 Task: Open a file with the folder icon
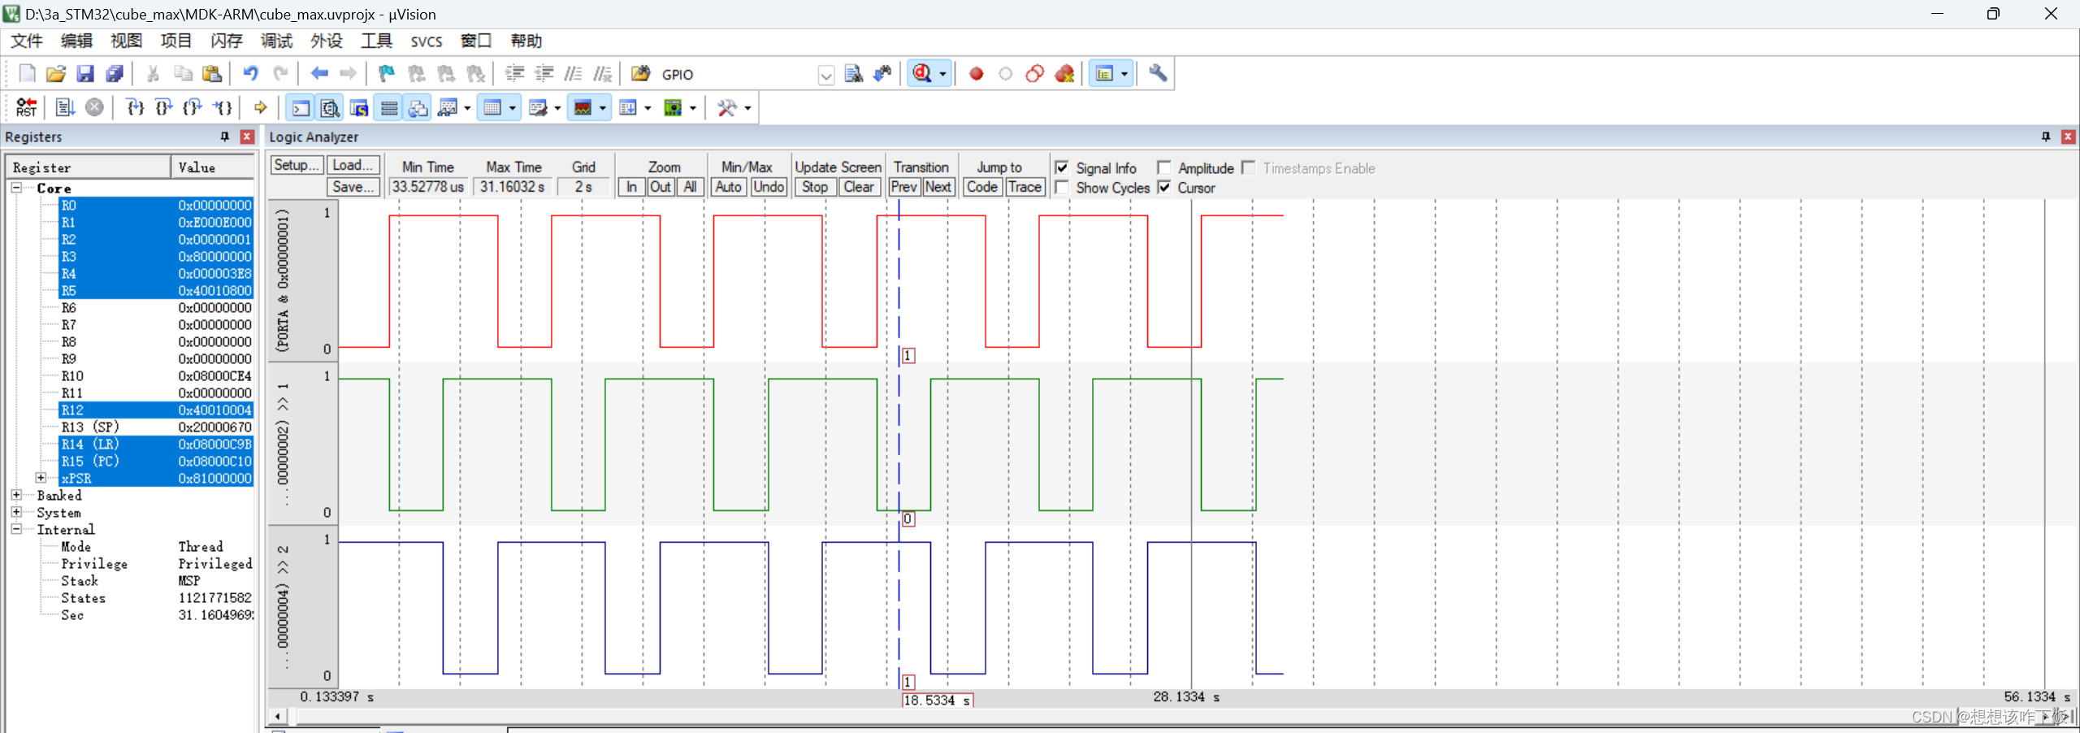(56, 74)
